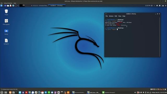Select the temp.txt desktop file

pyautogui.click(x=6, y=42)
